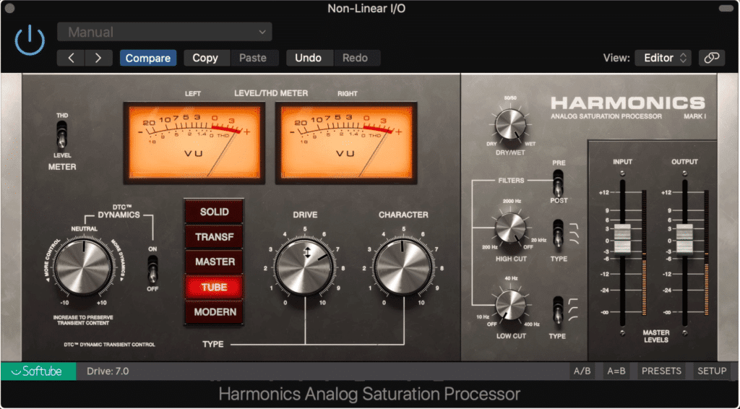Click the Compare button
740x409 pixels.
[x=148, y=58]
